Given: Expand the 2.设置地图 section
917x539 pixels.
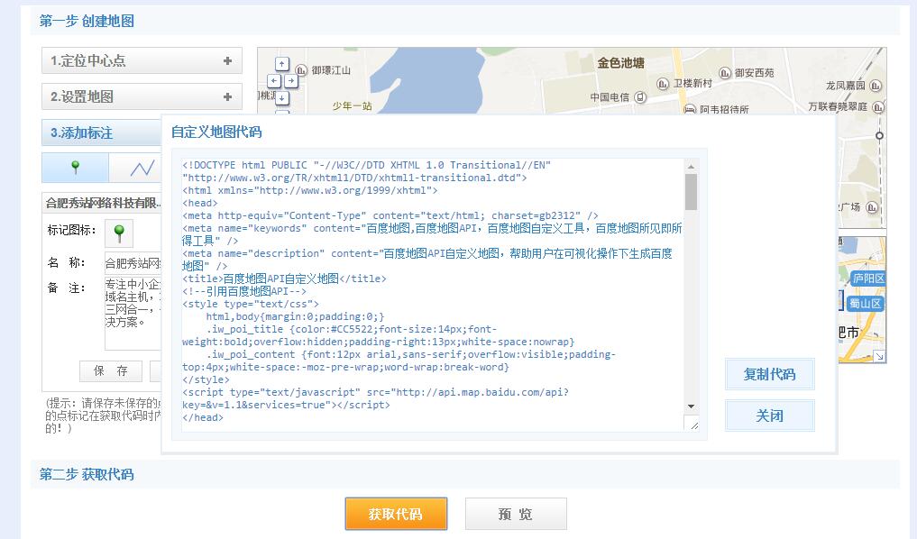Looking at the screenshot, I should pos(142,96).
